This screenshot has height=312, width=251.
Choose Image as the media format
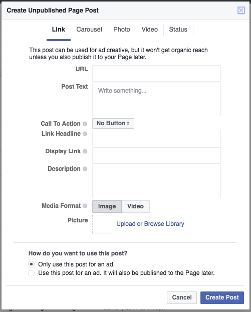point(107,206)
